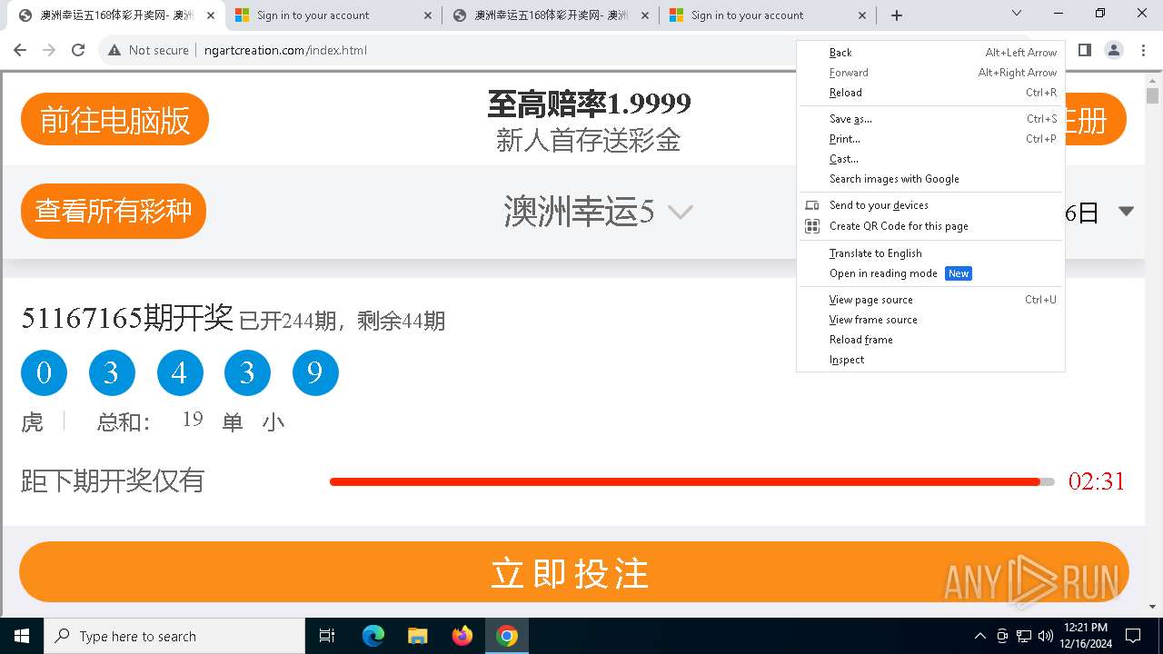Open the notification center icon

(x=1133, y=636)
